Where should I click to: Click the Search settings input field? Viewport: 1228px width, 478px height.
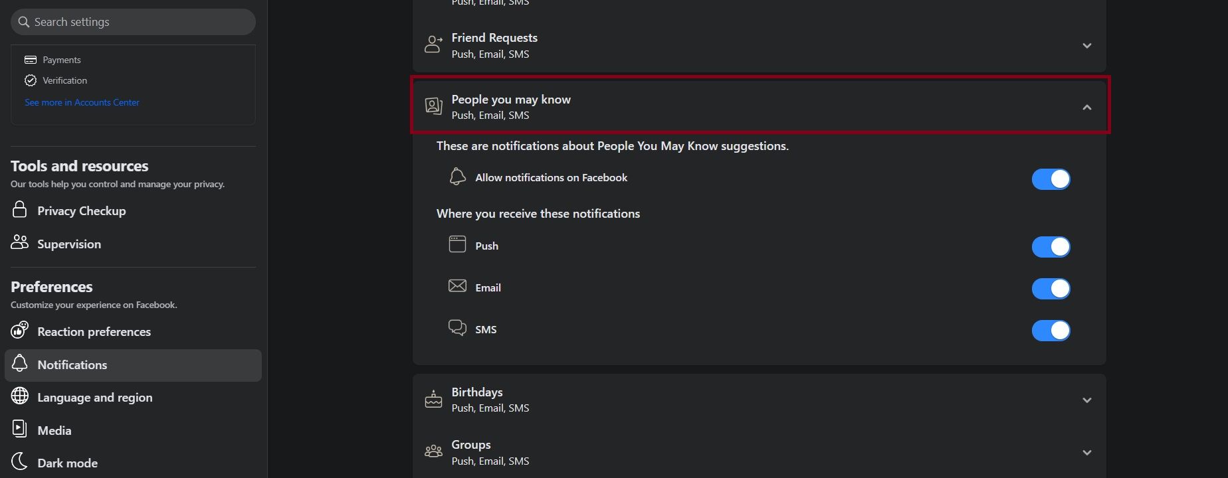132,21
